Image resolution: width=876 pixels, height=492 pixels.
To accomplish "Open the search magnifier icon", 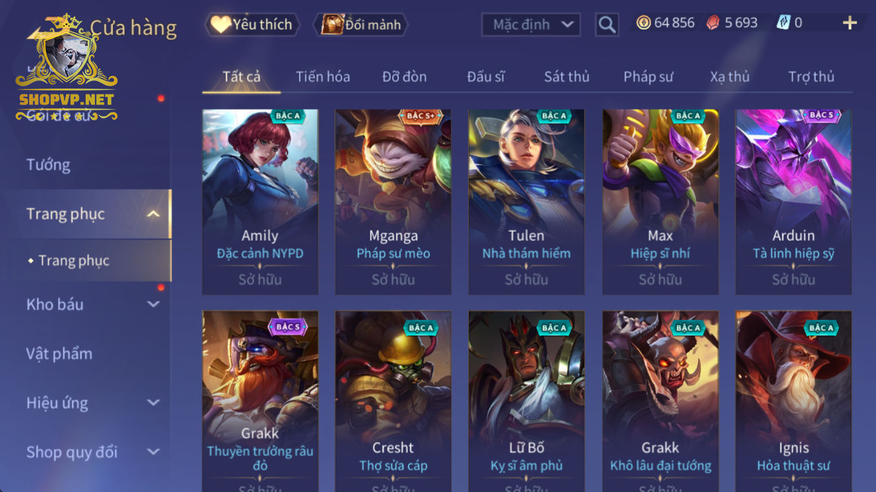I will [x=607, y=25].
